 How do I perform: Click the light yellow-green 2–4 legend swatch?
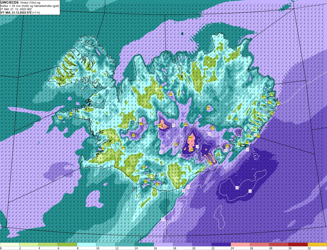[29, 245]
